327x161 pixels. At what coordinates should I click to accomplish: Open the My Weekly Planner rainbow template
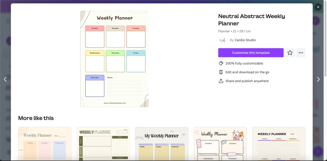162,144
